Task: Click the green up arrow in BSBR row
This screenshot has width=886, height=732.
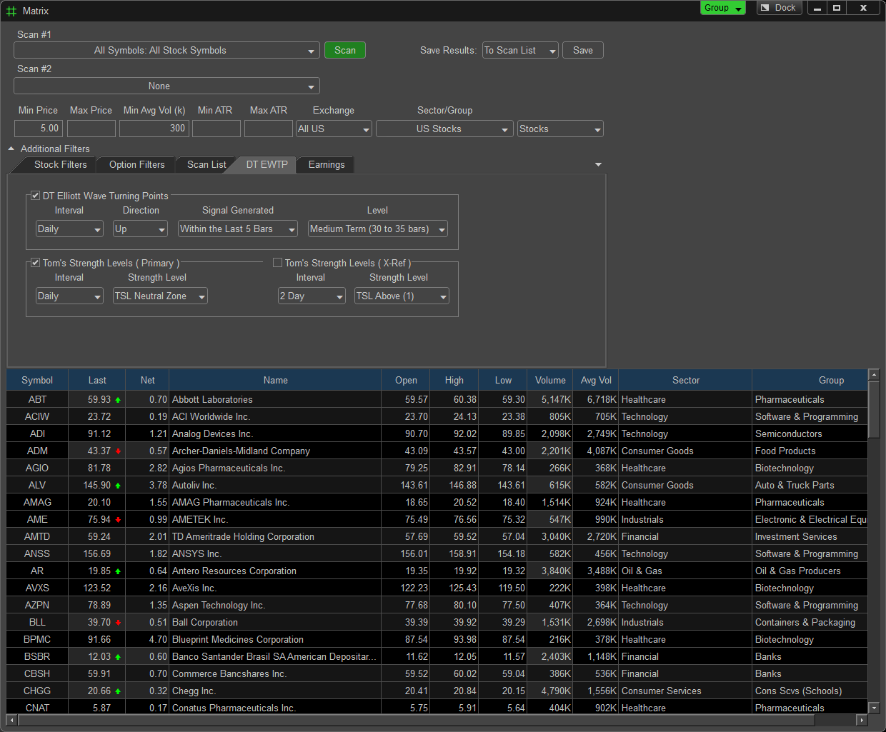Action: coord(118,657)
